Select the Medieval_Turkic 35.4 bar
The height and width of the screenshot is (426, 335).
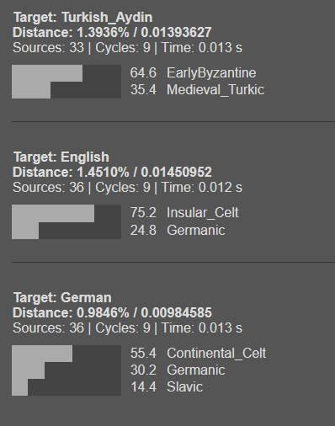(x=31, y=90)
